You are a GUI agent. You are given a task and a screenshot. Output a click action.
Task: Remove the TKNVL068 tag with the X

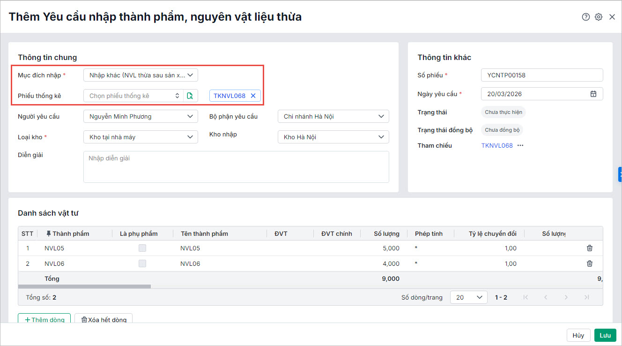[x=253, y=96]
